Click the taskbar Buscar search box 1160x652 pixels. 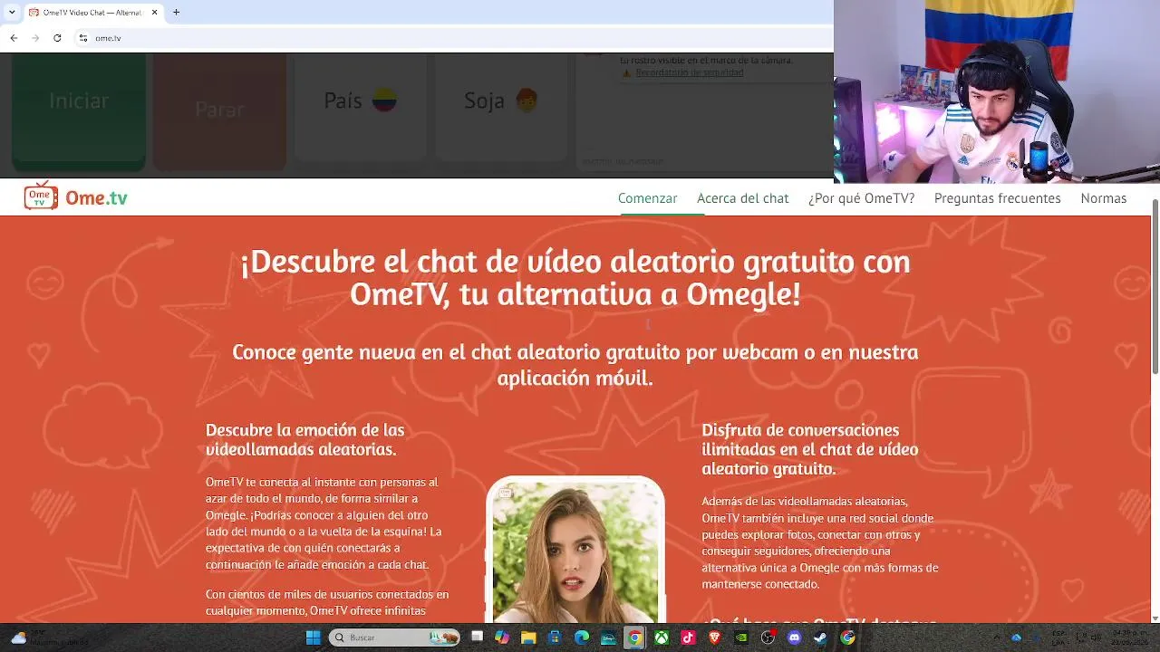pos(394,638)
